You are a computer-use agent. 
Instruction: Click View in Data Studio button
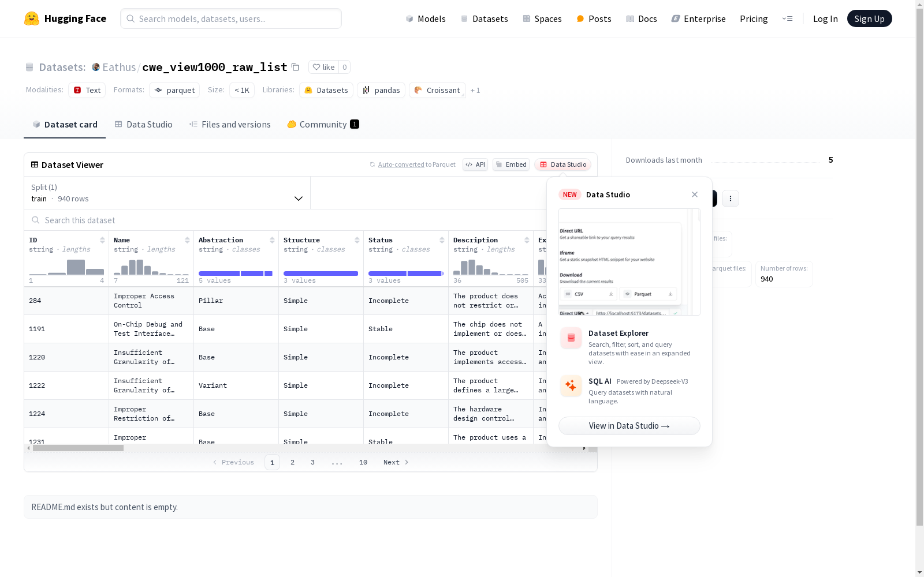[629, 426]
